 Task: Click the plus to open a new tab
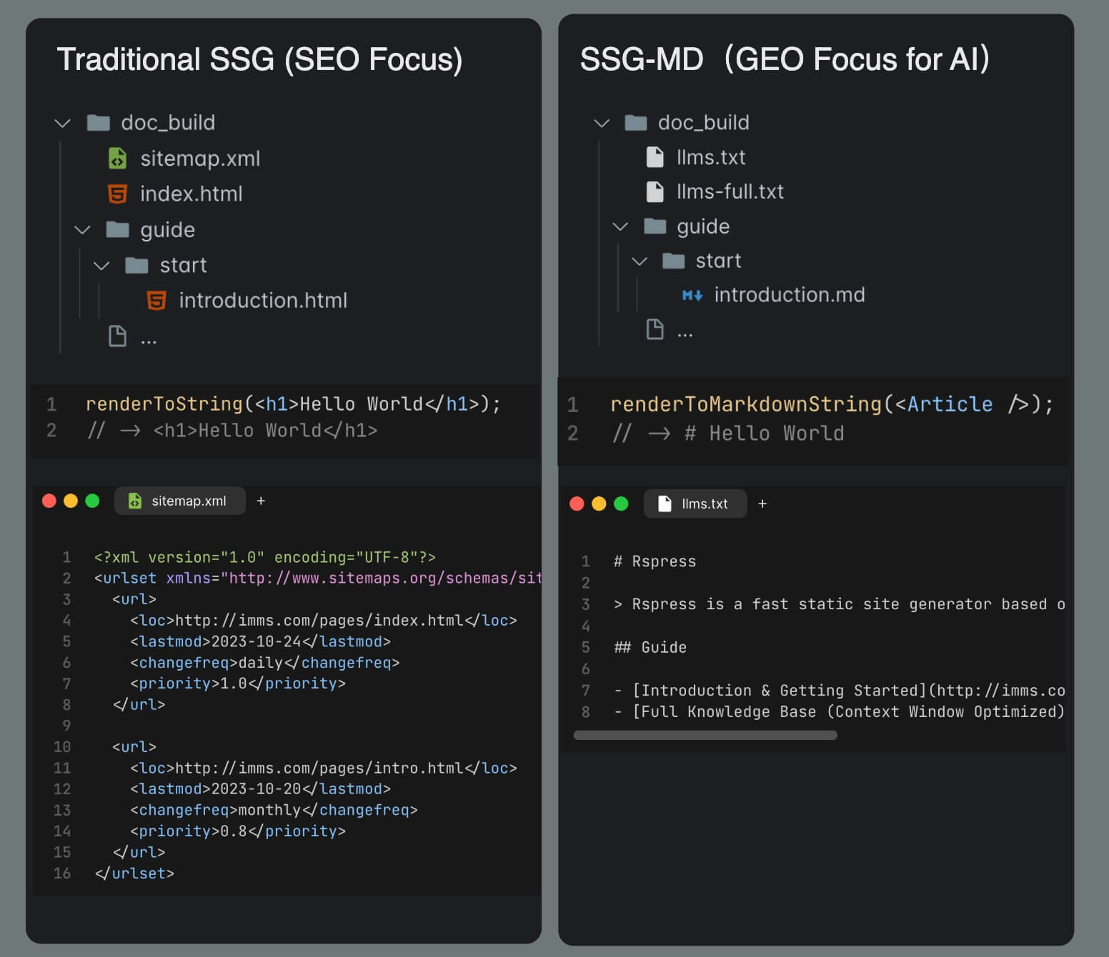click(261, 501)
